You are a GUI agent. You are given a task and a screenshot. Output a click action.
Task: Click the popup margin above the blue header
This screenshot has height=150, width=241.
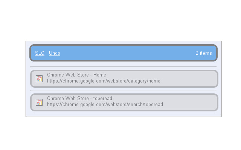point(124,43)
